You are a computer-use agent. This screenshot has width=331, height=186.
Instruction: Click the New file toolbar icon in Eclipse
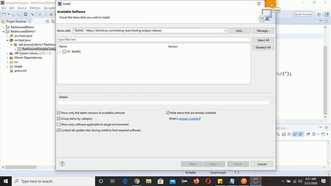click(x=4, y=14)
